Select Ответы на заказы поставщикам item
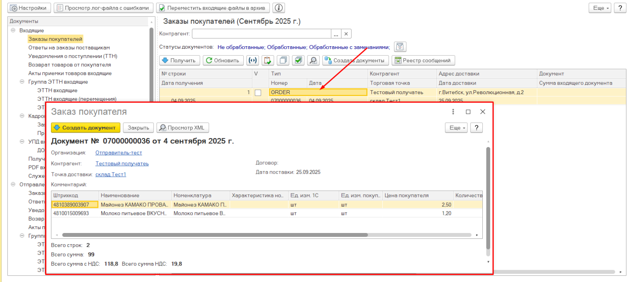The width and height of the screenshot is (628, 282). pos(69,47)
